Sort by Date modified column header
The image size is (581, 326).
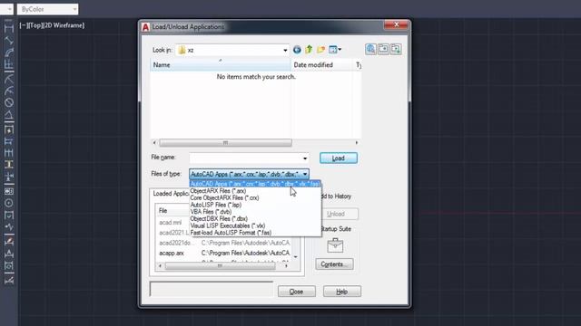(321, 65)
